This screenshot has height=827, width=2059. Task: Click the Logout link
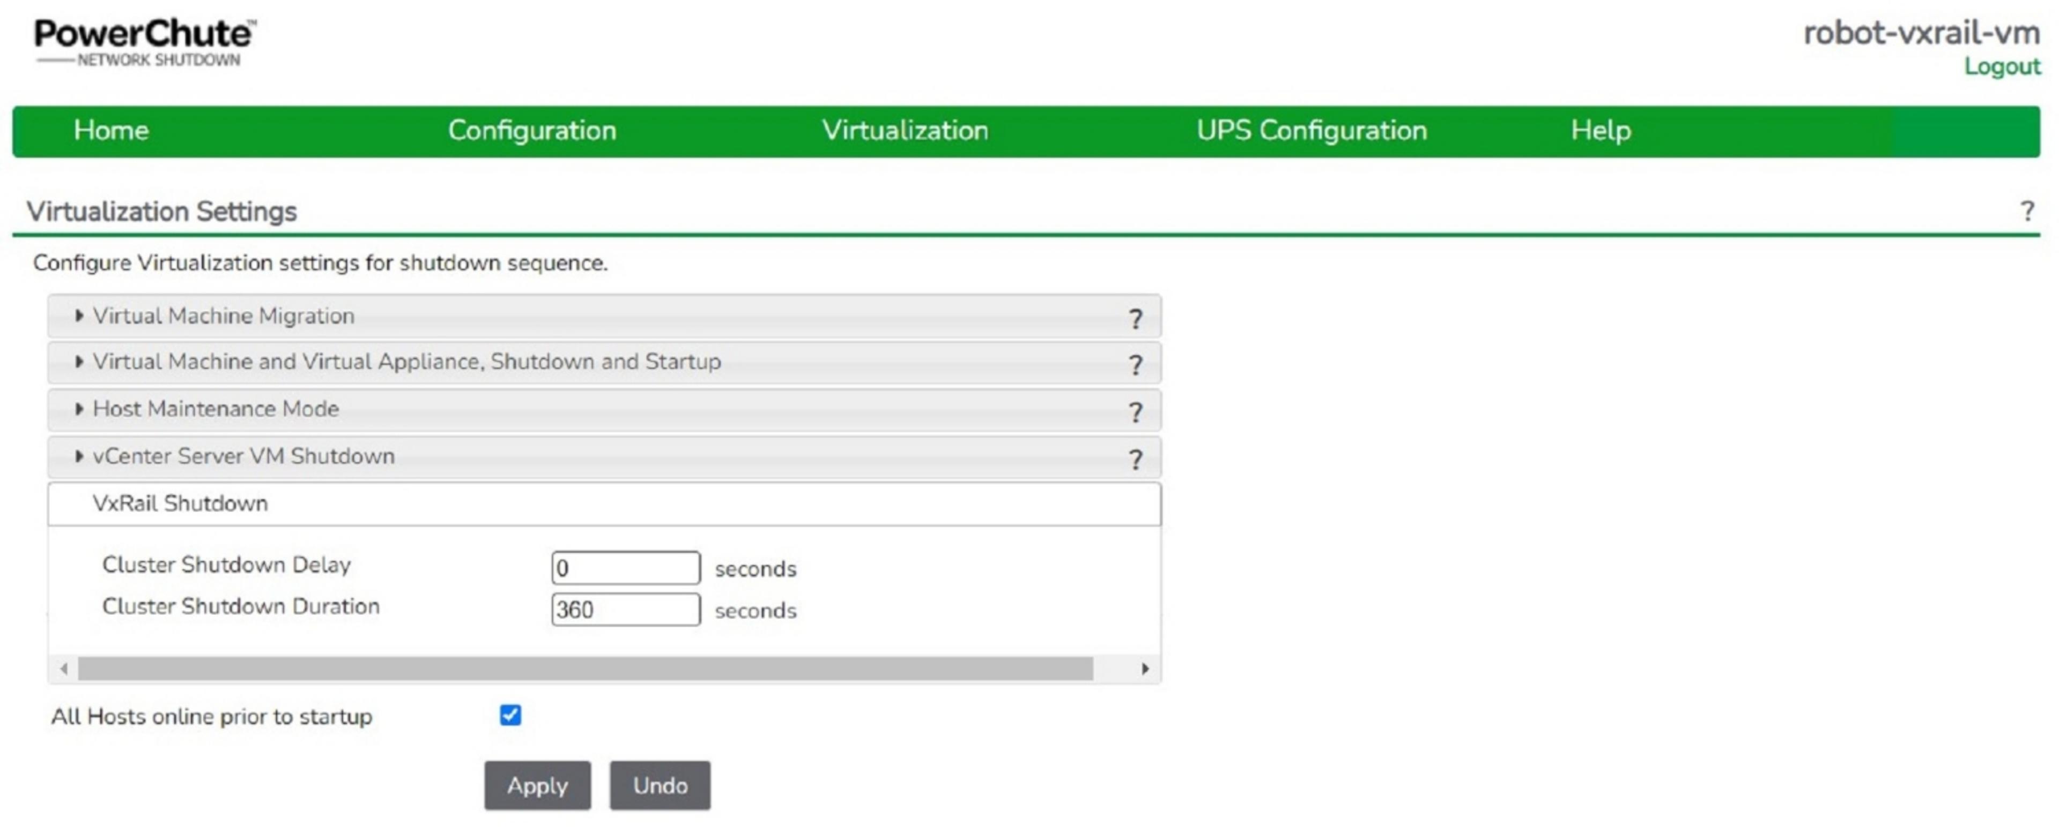coord(2002,66)
